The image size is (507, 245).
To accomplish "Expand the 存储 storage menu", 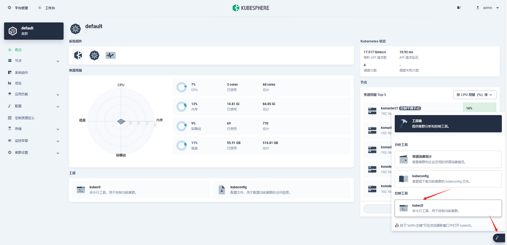I will pos(34,129).
